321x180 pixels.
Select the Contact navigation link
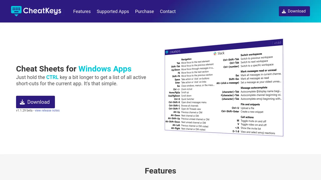[x=168, y=11]
